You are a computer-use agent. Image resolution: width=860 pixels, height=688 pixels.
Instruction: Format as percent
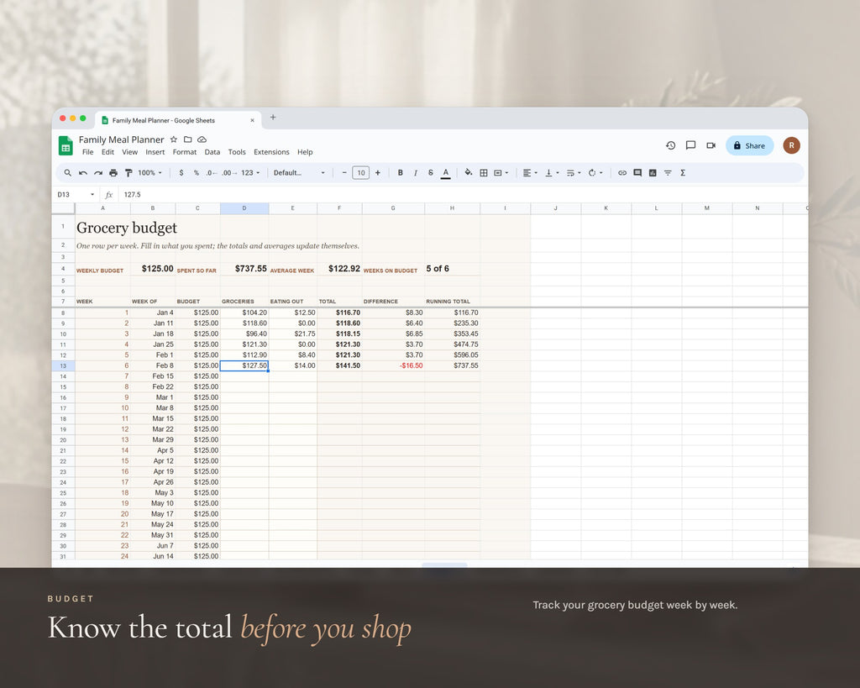pos(197,173)
